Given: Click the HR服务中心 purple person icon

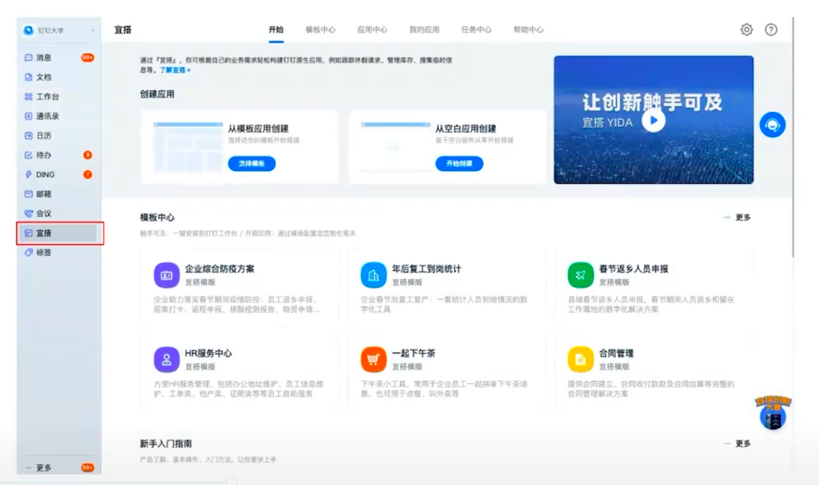Looking at the screenshot, I should 166,360.
